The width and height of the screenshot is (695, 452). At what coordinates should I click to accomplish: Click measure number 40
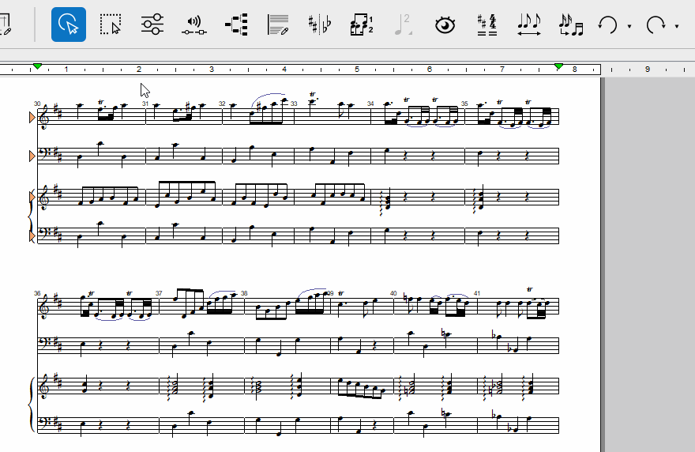click(x=393, y=294)
